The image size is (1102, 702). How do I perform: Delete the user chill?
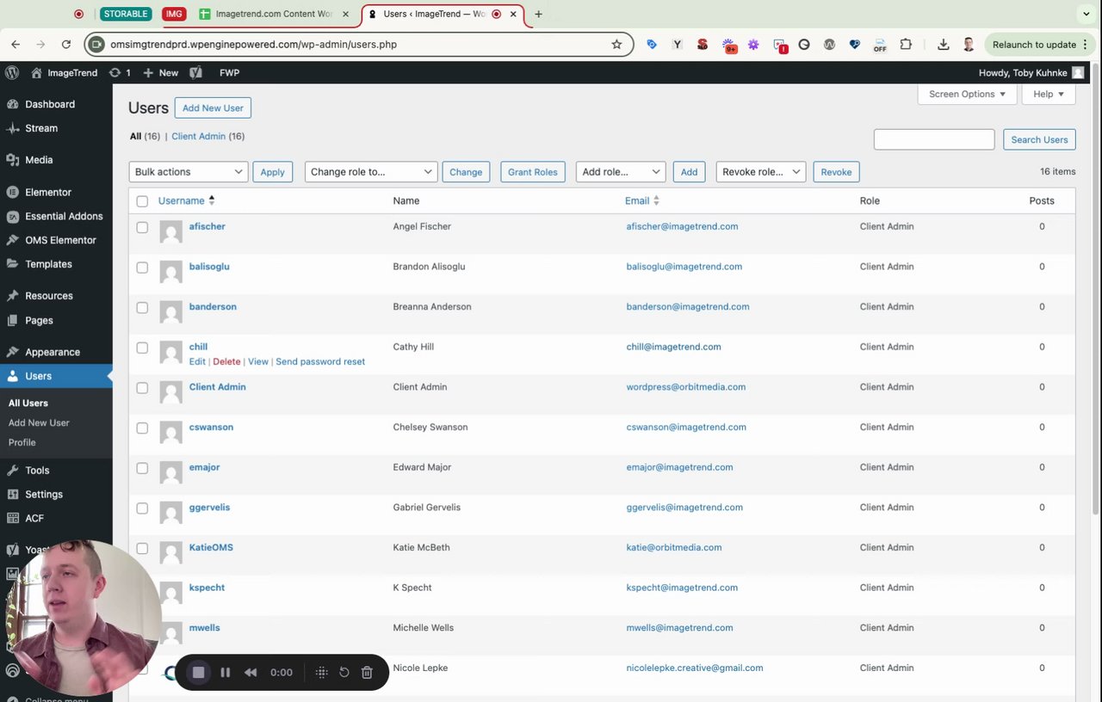226,361
